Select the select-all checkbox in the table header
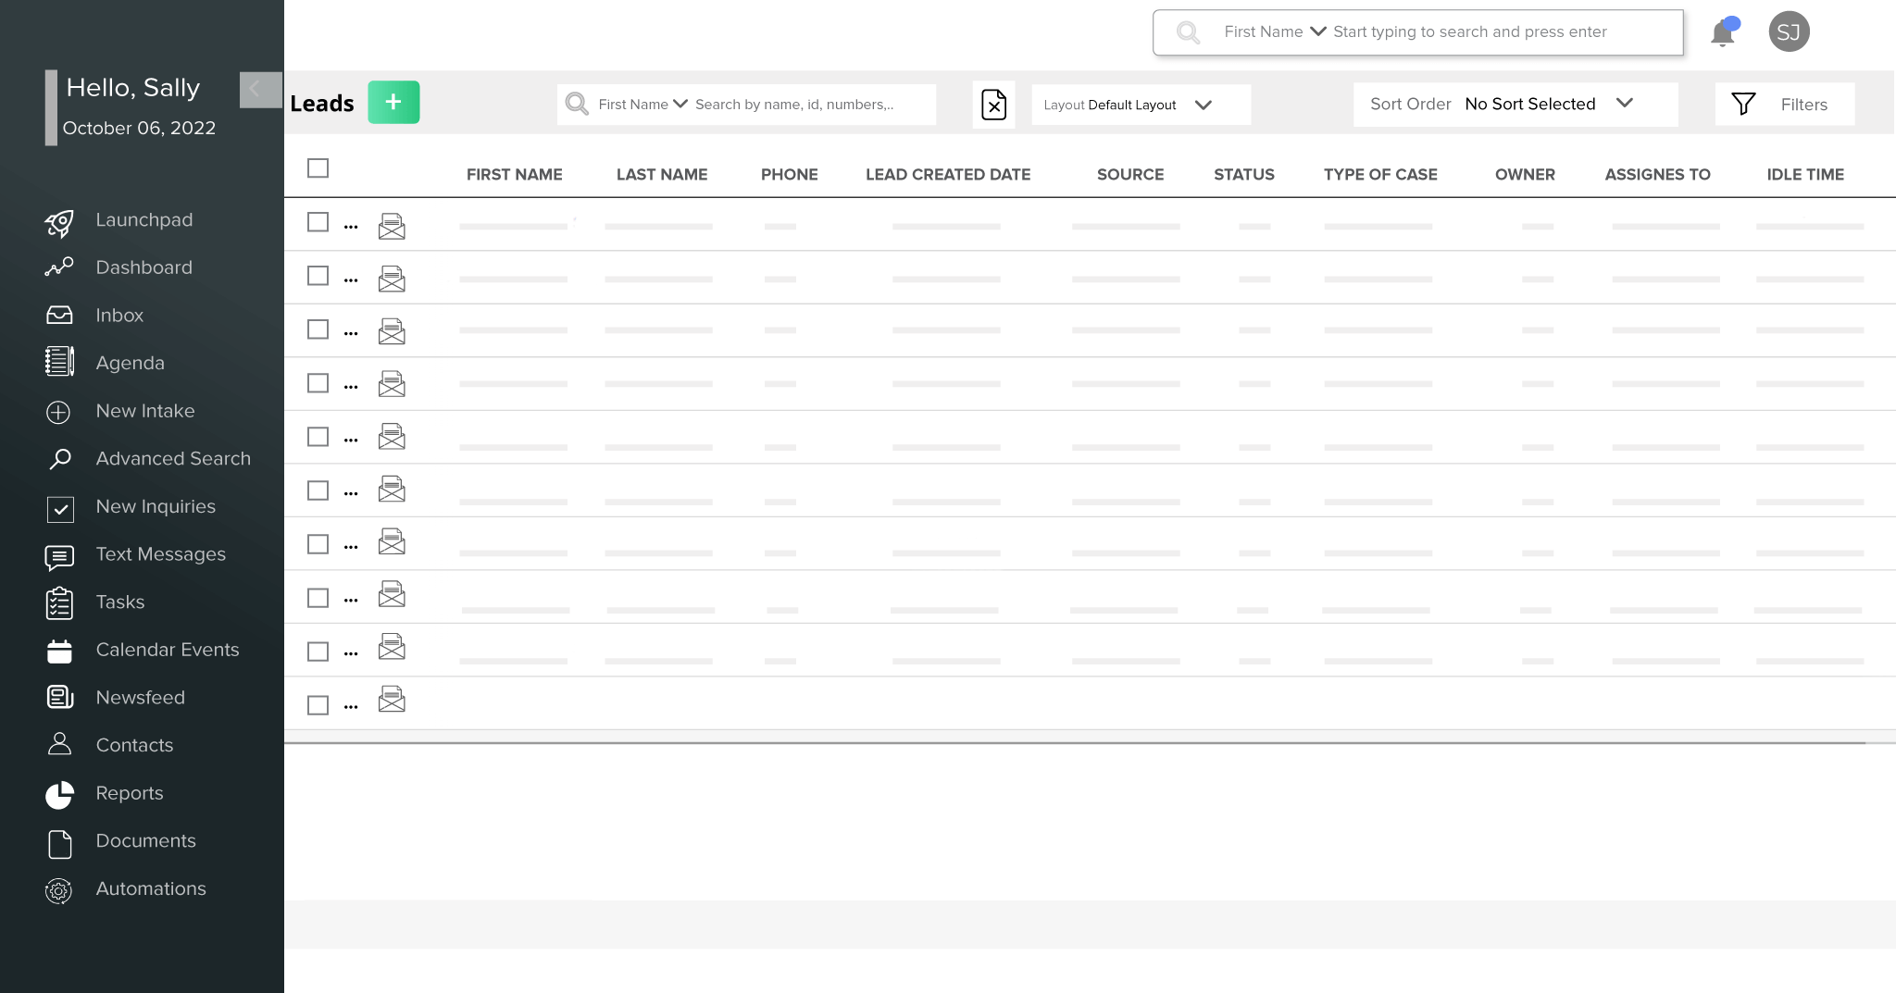Screen dimensions: 1896x993 [x=318, y=168]
